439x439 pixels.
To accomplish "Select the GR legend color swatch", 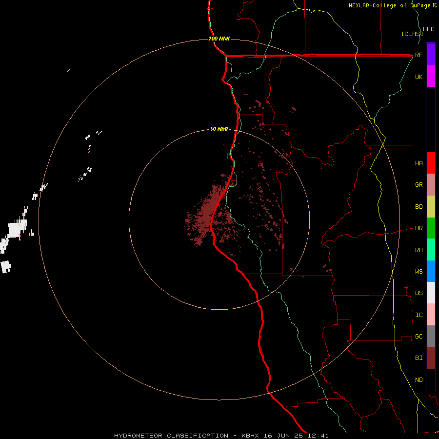I will [x=431, y=185].
